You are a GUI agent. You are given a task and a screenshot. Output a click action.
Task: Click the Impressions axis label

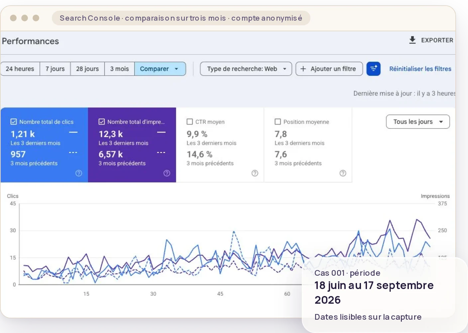[435, 196]
